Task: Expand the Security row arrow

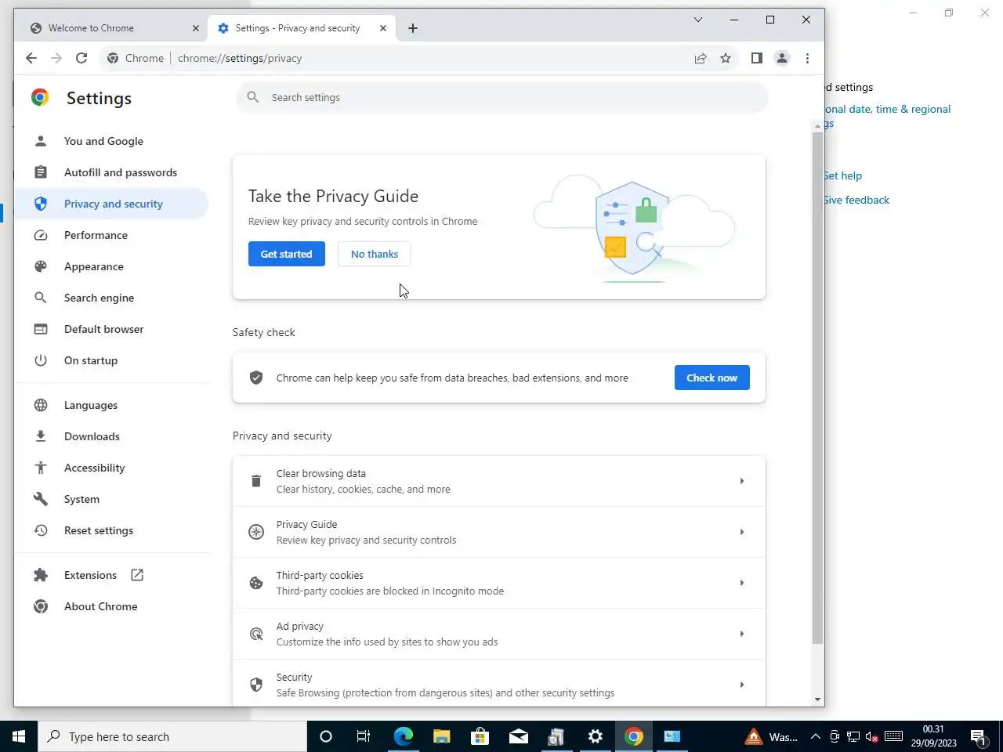Action: [x=741, y=685]
